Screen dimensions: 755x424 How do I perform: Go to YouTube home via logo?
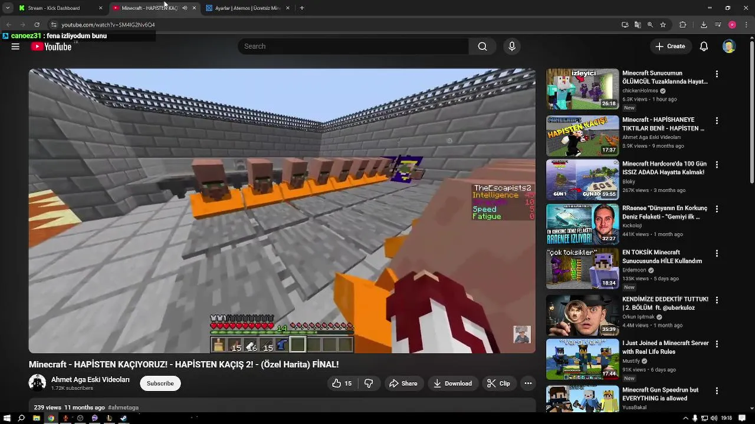pyautogui.click(x=51, y=47)
